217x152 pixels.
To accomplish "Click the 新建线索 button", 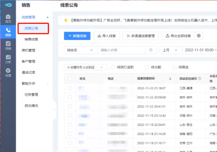I will (x=77, y=36).
